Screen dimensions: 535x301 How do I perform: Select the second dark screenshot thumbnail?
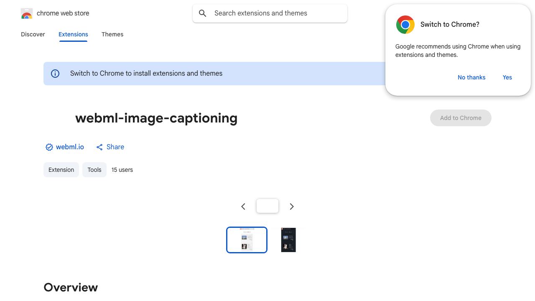point(288,240)
